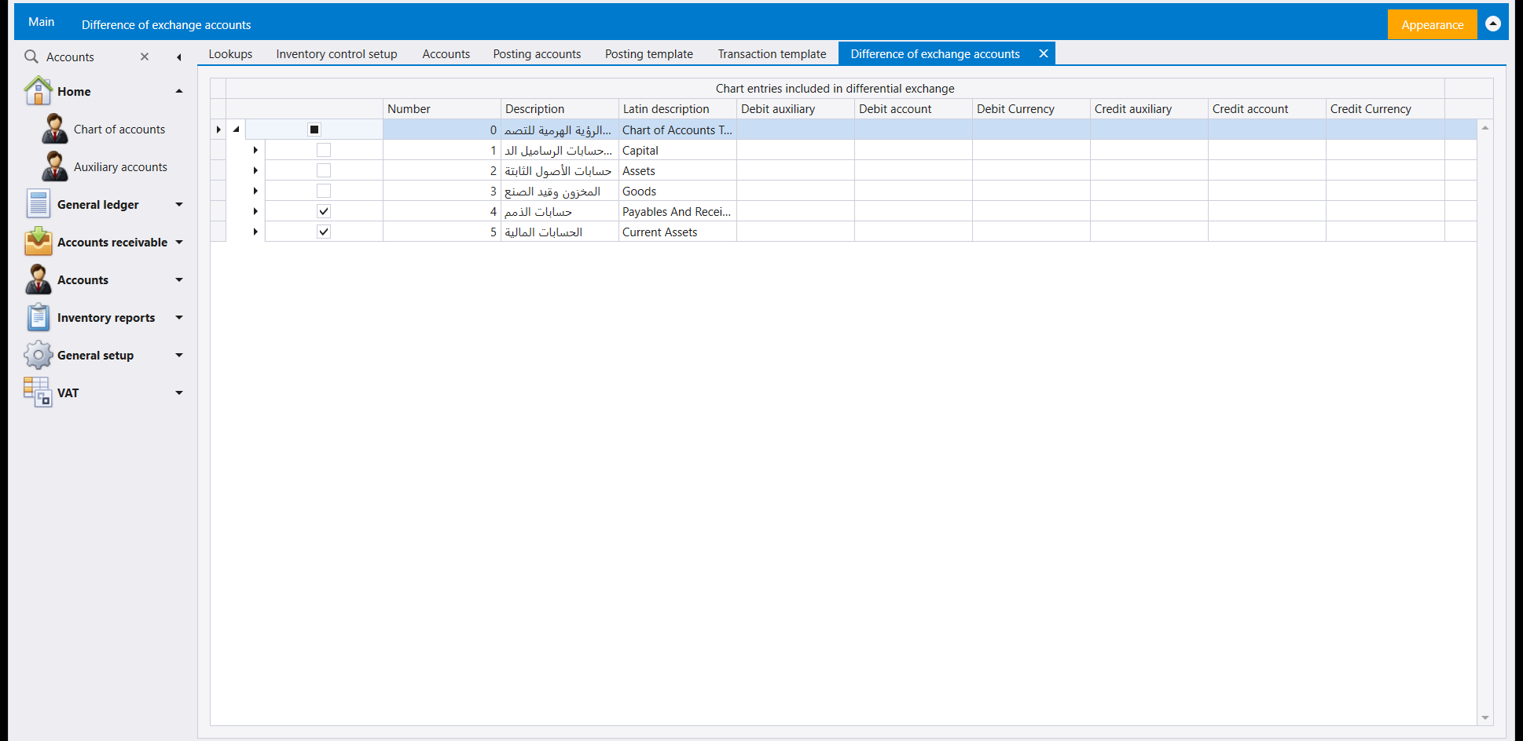
Task: Uncheck the Current Assets row checkbox
Action: click(x=324, y=232)
